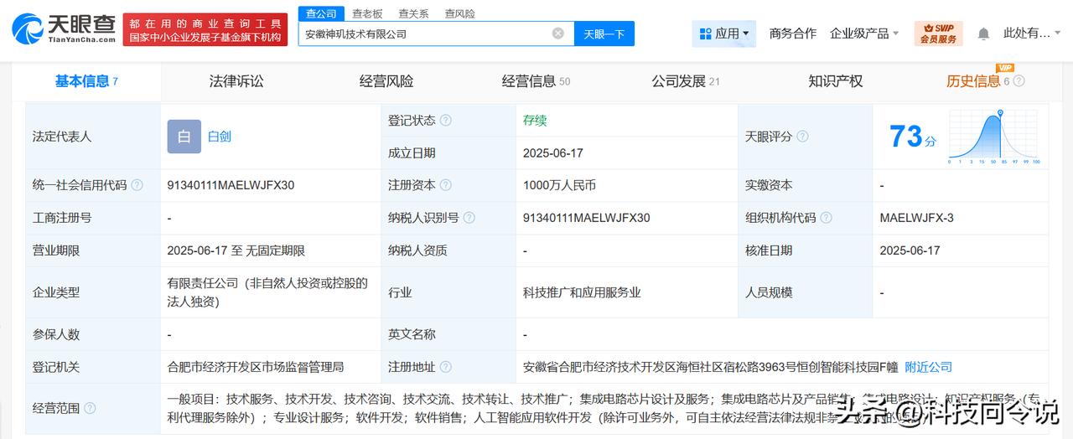Click organization code MAELWJFX-3
Image resolution: width=1073 pixels, height=439 pixels.
point(916,218)
